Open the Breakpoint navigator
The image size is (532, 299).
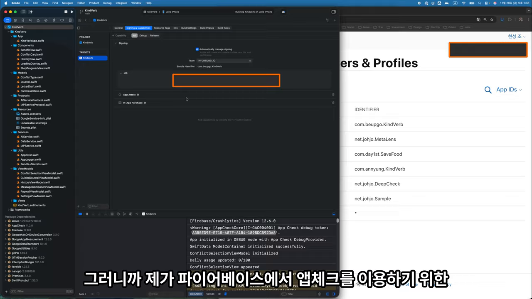[62, 20]
